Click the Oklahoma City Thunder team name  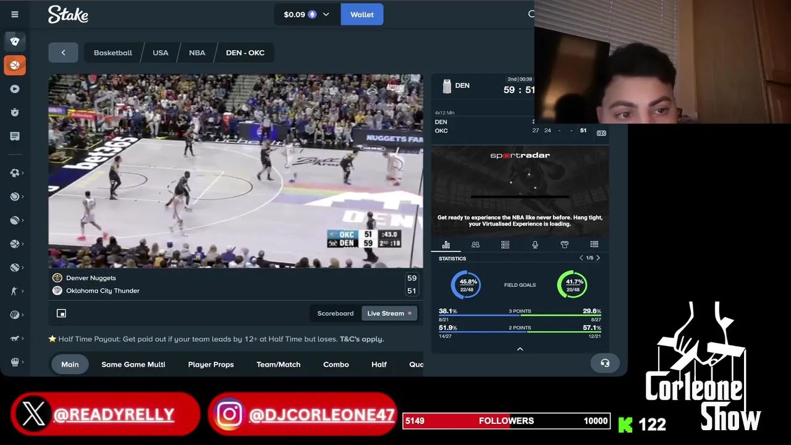[103, 290]
